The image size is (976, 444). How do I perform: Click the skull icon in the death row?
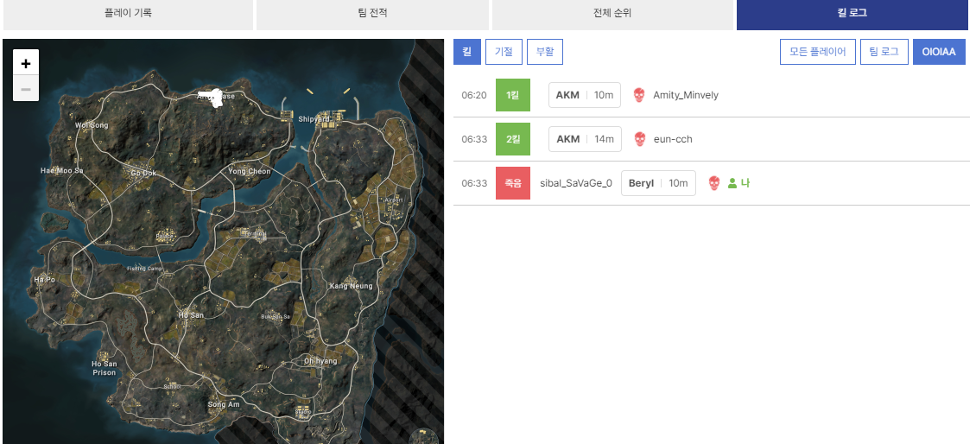point(714,183)
